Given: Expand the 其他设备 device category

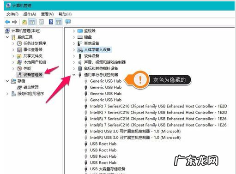Looking at the screenshot, I should point(74,43).
